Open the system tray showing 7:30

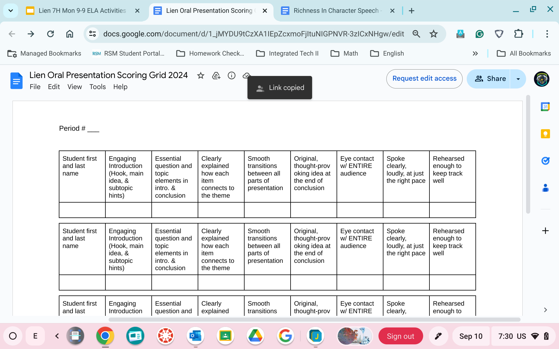click(523, 336)
